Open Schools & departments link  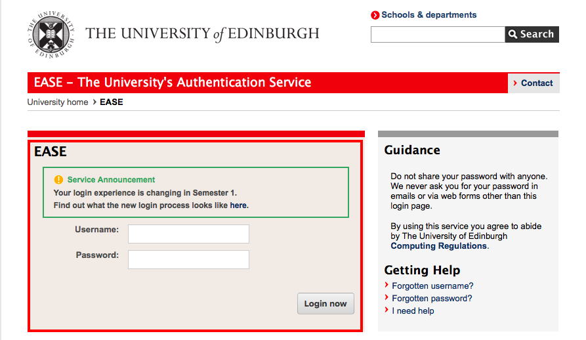click(x=429, y=15)
